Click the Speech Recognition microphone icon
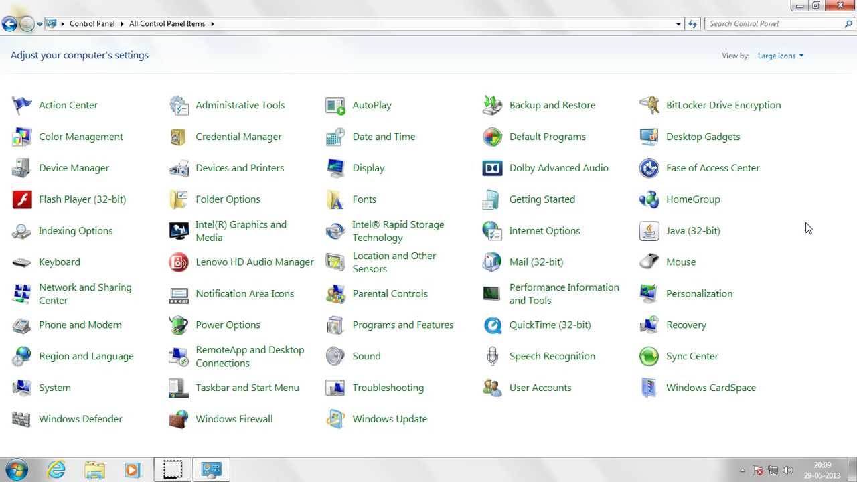Image resolution: width=857 pixels, height=482 pixels. click(492, 357)
